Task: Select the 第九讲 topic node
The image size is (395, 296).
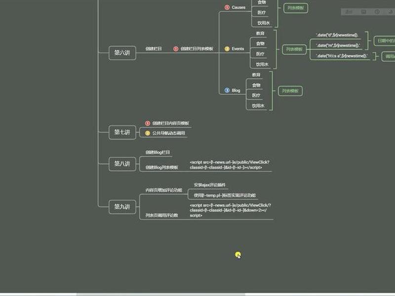Action: coord(122,207)
